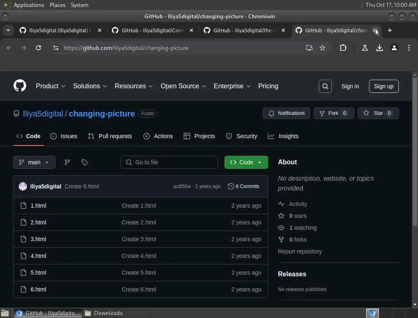Expand the Open Source menu

coord(183,86)
